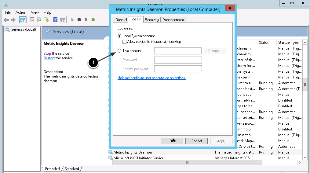Screen dimensions: 310x173
Task: Click the horizontal scrollbar right arrow
Action: [300, 163]
